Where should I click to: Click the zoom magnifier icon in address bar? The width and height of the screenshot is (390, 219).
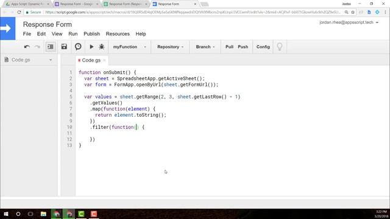(x=346, y=12)
